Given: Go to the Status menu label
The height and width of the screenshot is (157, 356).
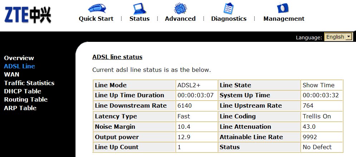Looking at the screenshot, I should pyautogui.click(x=139, y=19).
